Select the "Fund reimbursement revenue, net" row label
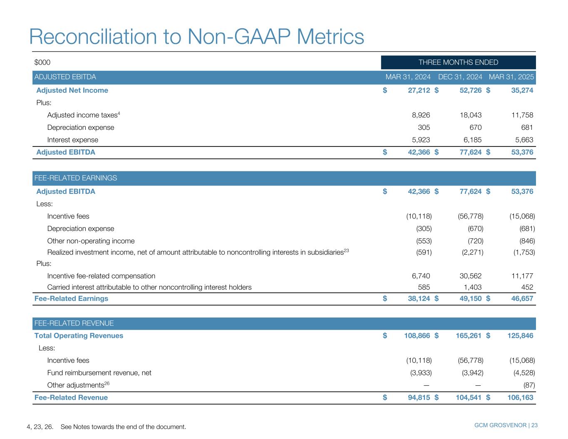Viewport: 568px width, 439px height. 99,373
